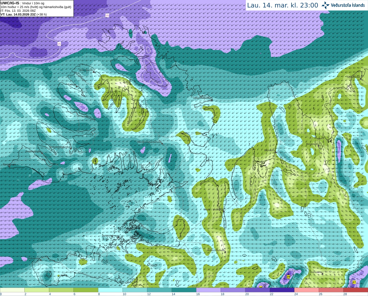The image size is (368, 296).
Task: Click the Stykkishólmur station label
Action: tap(110, 235)
